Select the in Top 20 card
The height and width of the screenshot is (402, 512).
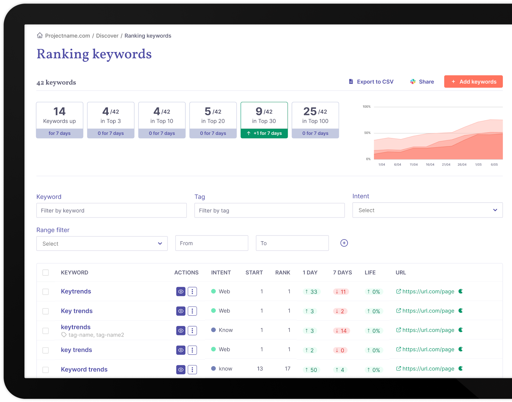213,120
